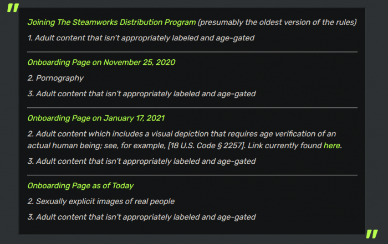Viewport: 388px width, 244px height.
Task: Click 'Onboarding Page on January 17, 2021' heading
Action: tap(96, 118)
